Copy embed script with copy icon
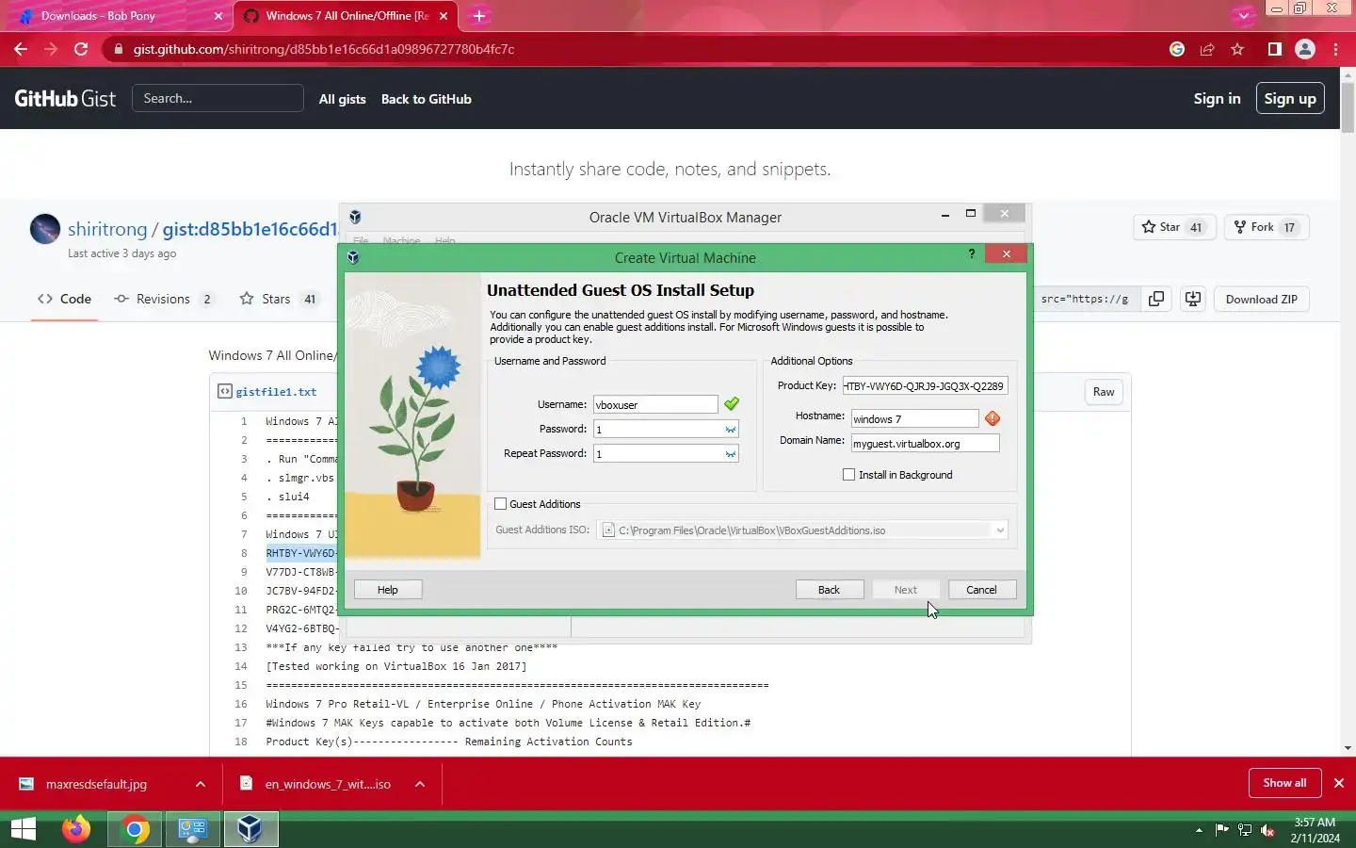The width and height of the screenshot is (1356, 848). [x=1156, y=299]
